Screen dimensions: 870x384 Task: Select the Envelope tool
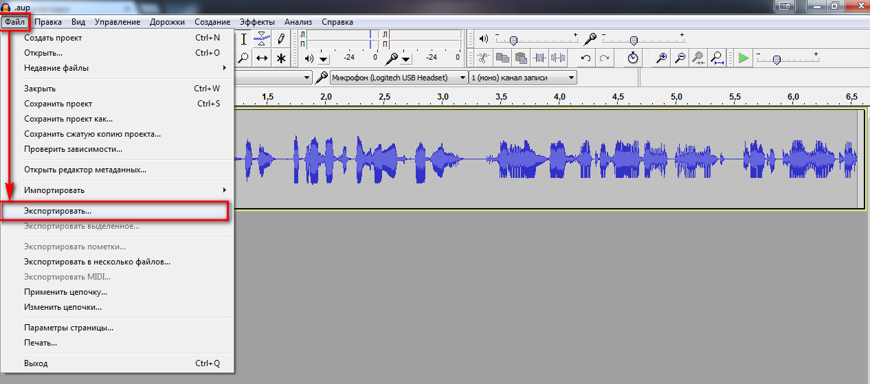[x=263, y=38]
